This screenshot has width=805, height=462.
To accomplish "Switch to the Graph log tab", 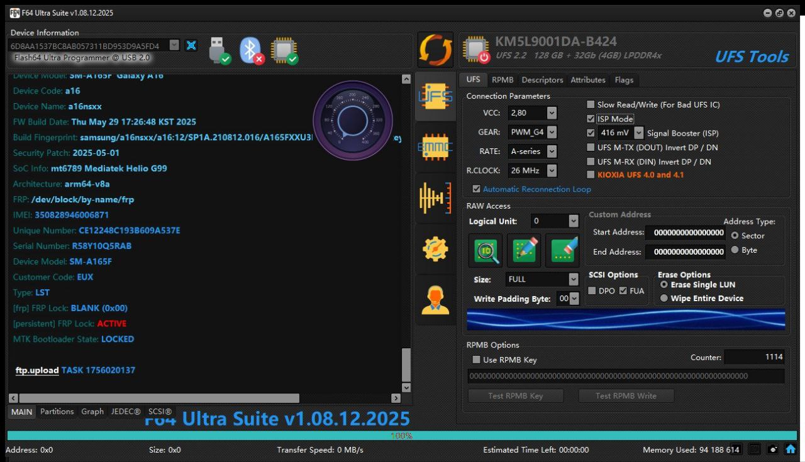I will point(92,412).
